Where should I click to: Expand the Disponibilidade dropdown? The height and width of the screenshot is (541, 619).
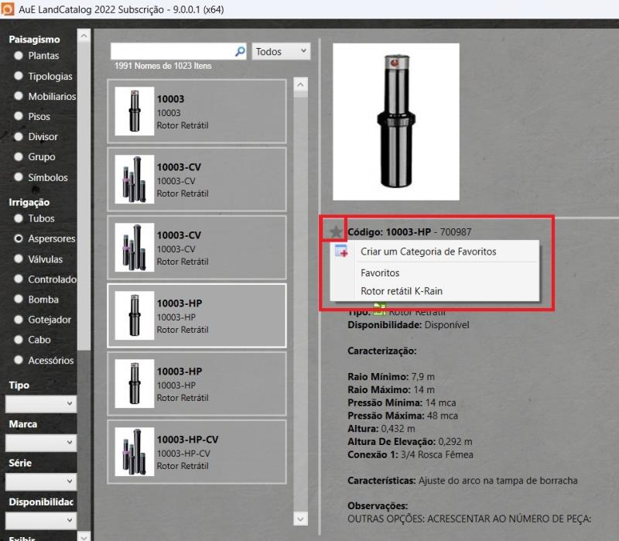41,520
